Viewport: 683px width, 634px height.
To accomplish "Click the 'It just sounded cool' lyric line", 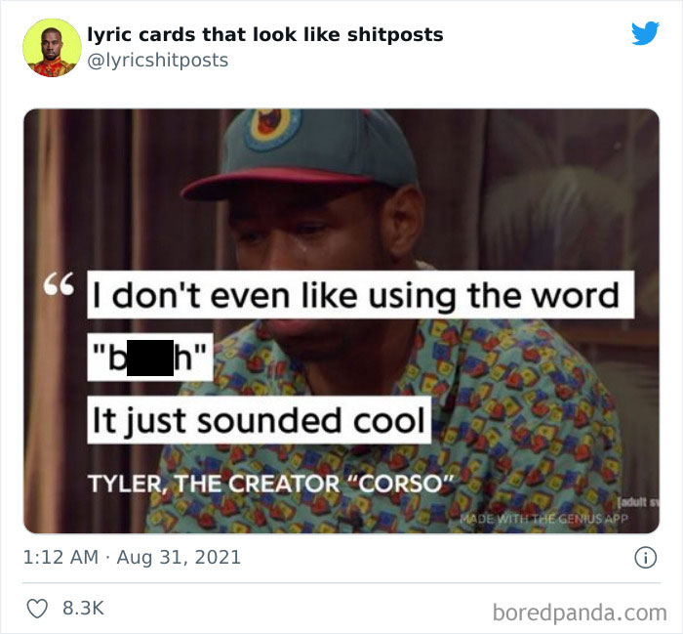I will (x=260, y=420).
